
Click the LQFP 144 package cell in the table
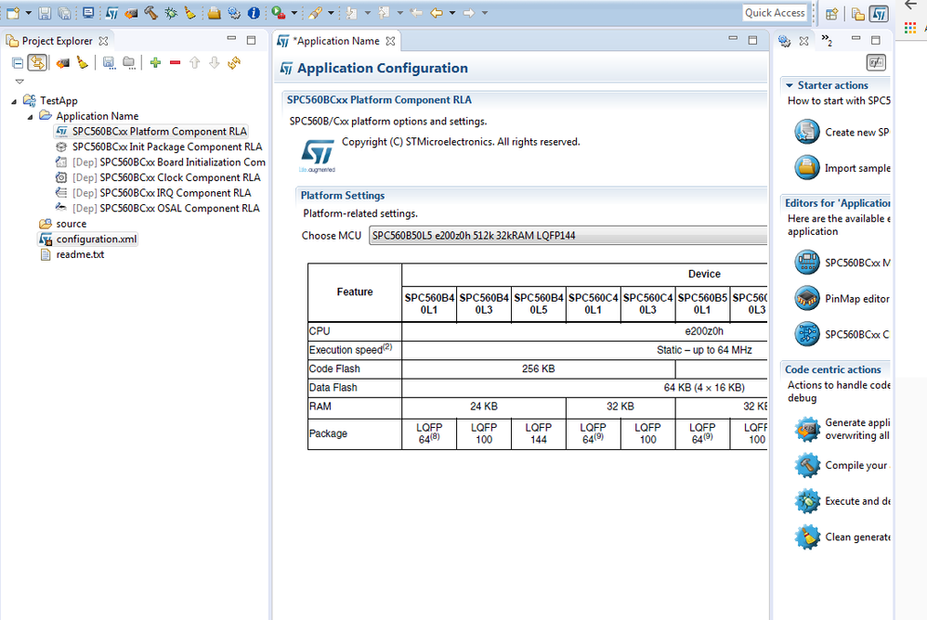(539, 433)
